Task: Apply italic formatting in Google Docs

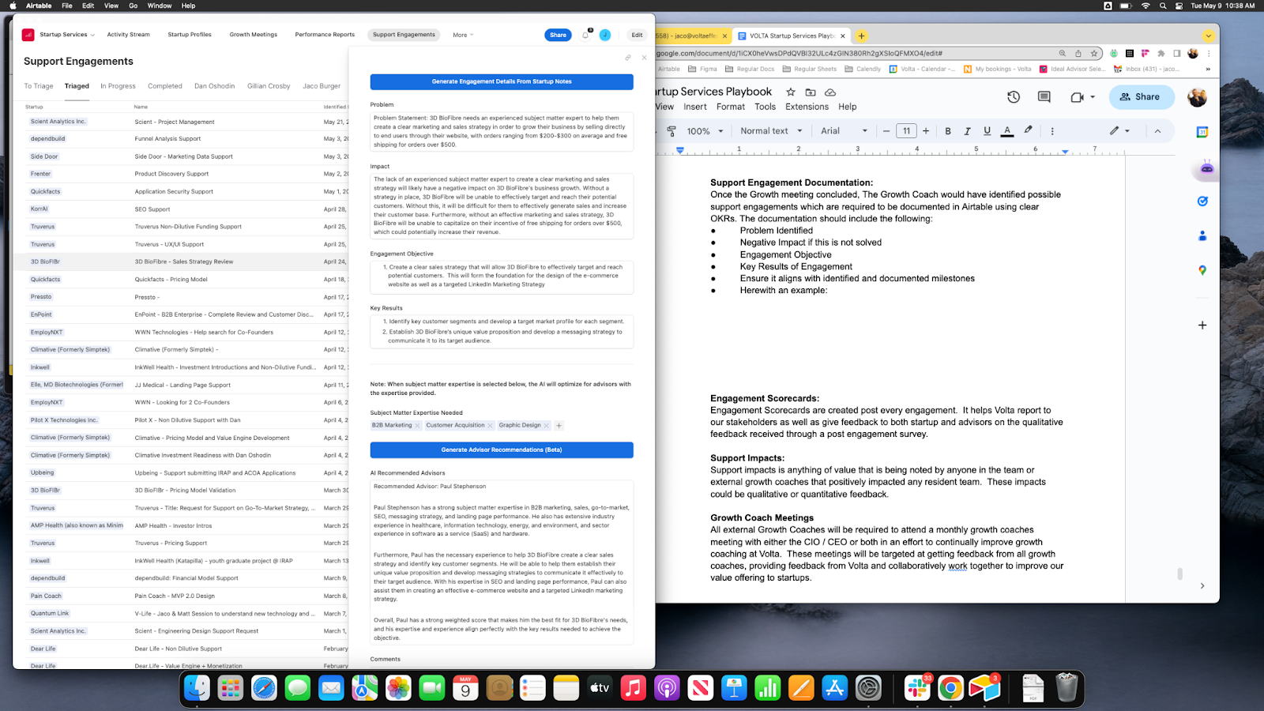Action: coord(967,131)
